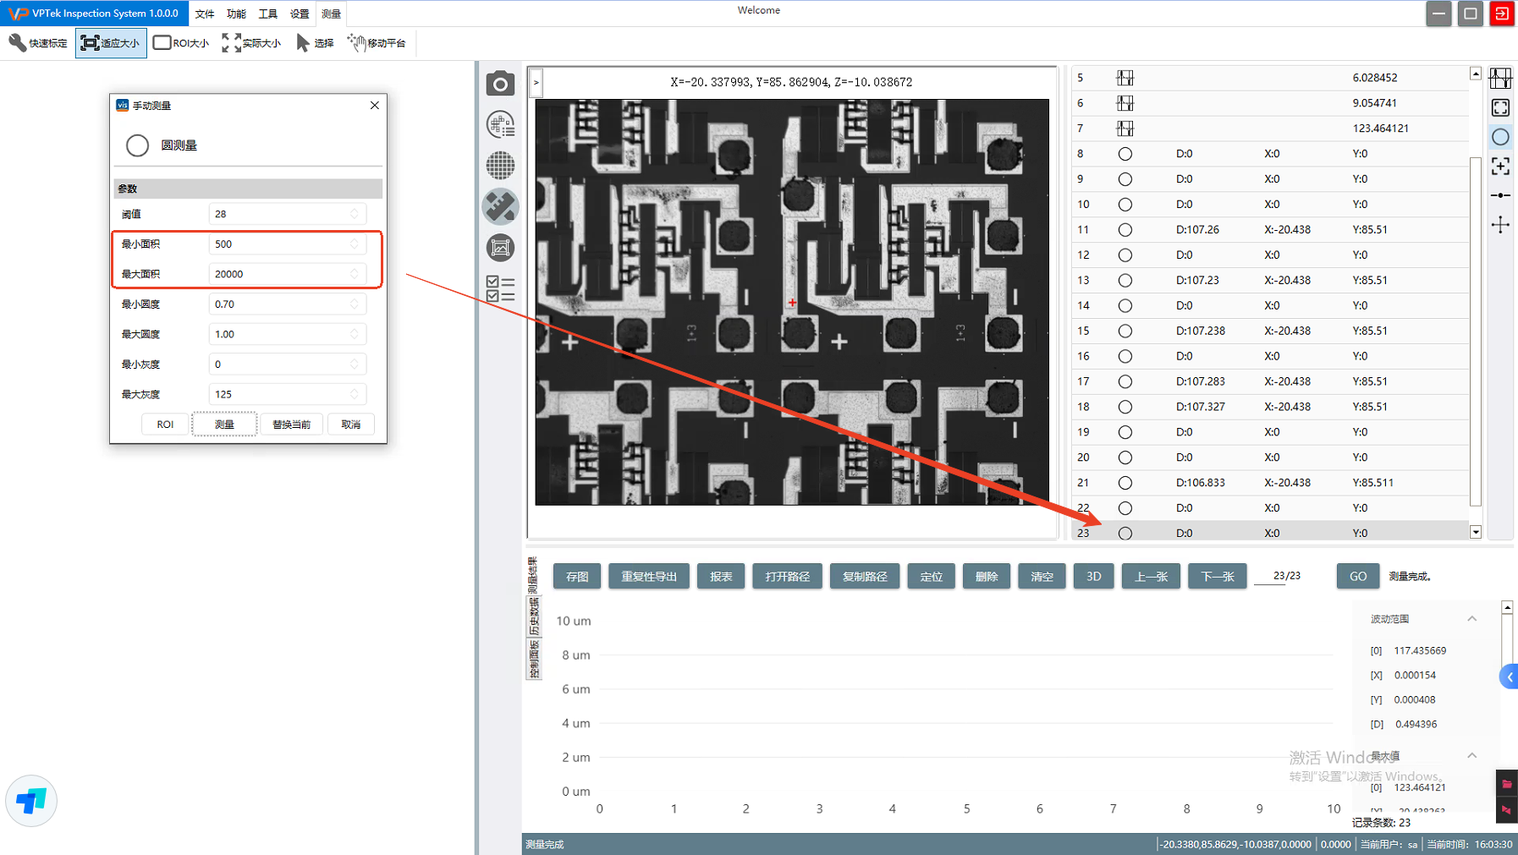Select the line-with-midpoint tool in right toolbar
The height and width of the screenshot is (855, 1518).
[1500, 195]
